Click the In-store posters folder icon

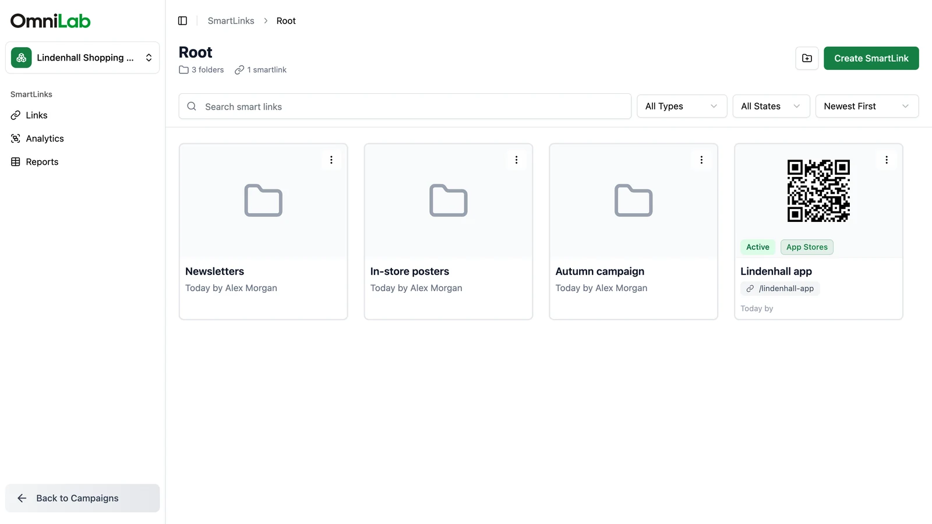tap(449, 200)
